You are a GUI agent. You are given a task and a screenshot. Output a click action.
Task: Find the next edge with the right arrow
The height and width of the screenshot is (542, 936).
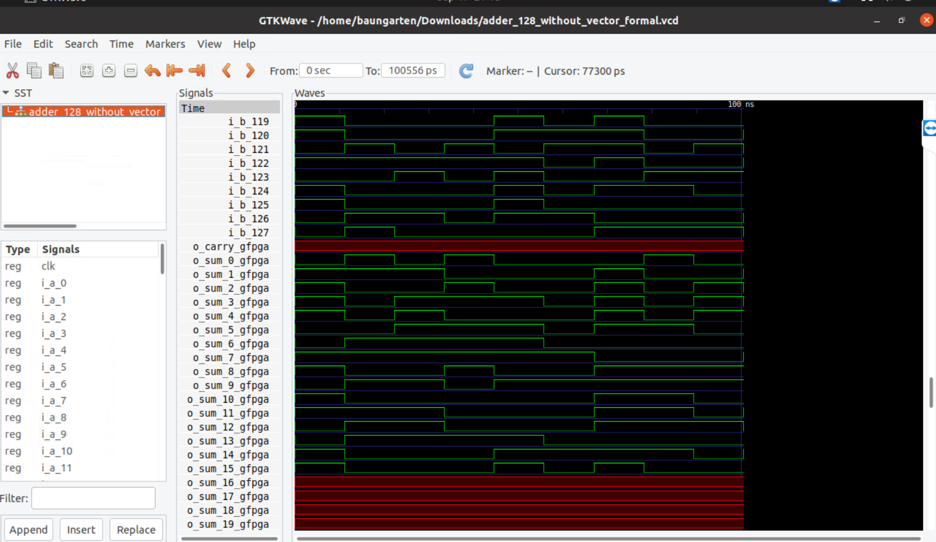[x=250, y=71]
